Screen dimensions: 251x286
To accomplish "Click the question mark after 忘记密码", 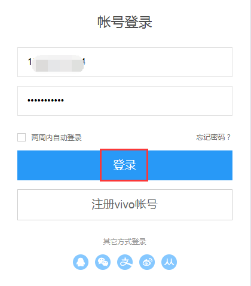I will click(x=228, y=137).
